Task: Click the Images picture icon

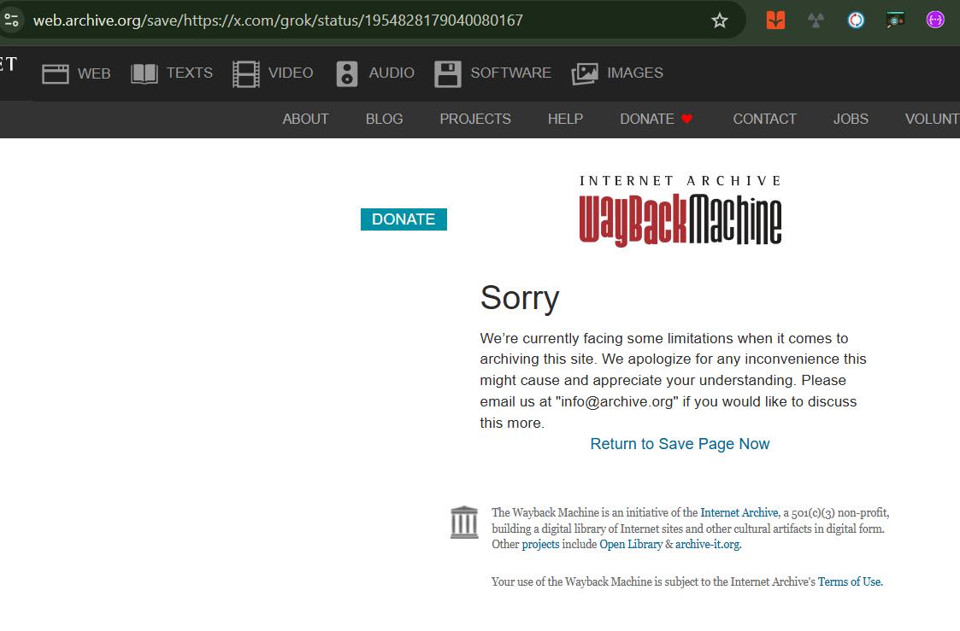Action: click(x=585, y=74)
